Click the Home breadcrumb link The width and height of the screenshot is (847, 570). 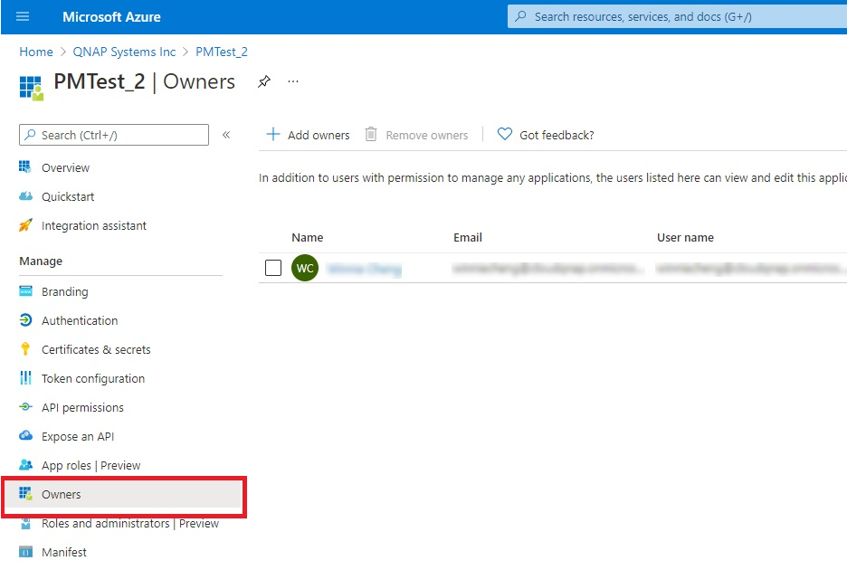click(x=36, y=52)
